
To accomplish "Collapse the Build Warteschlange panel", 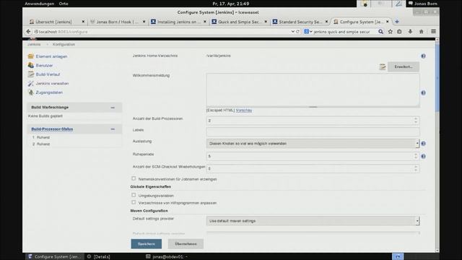I will pos(113,108).
